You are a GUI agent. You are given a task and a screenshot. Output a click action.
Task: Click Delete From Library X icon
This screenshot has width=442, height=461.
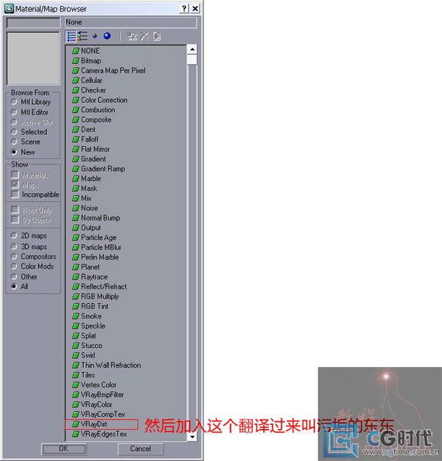click(x=144, y=37)
